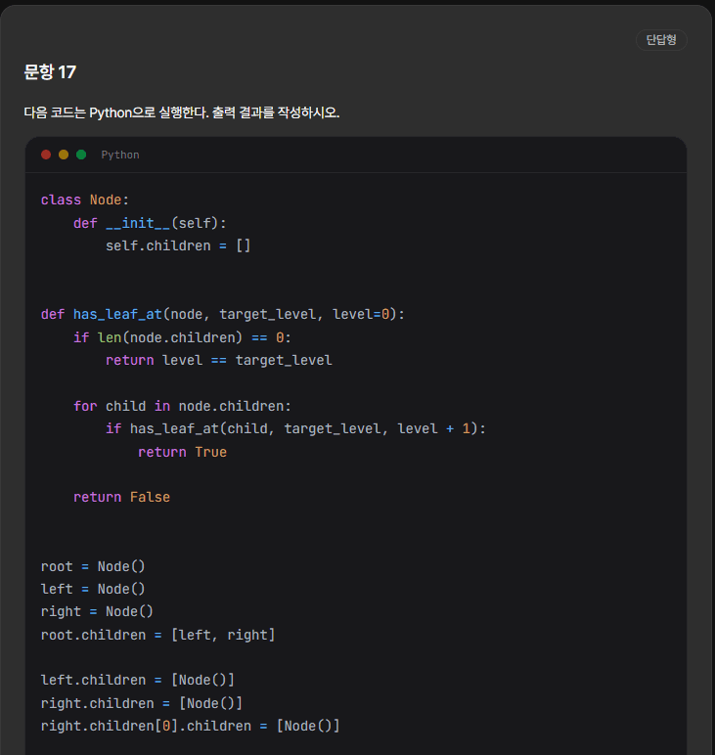Click the yellow dot in code header
Screen dimensions: 715x755
[64, 155]
